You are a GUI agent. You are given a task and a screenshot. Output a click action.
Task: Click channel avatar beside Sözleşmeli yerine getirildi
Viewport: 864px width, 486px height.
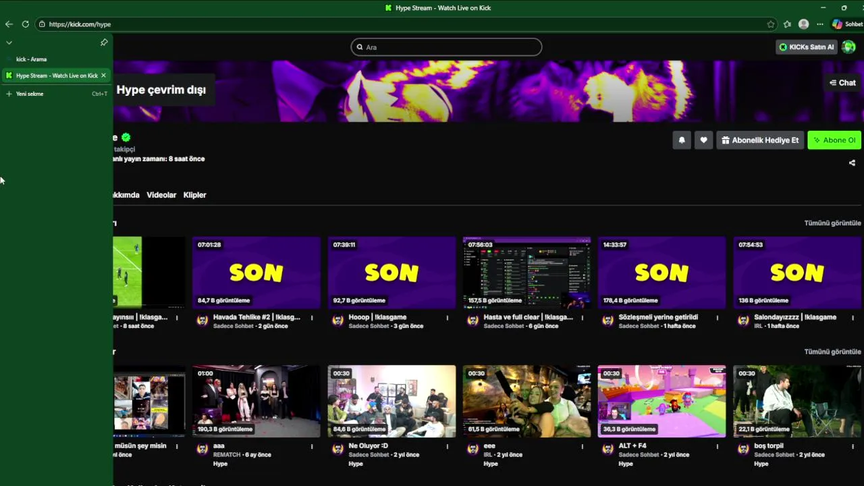tap(607, 321)
